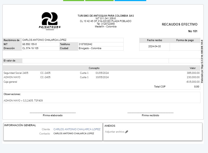Click the paperclip attach icon

127,132
